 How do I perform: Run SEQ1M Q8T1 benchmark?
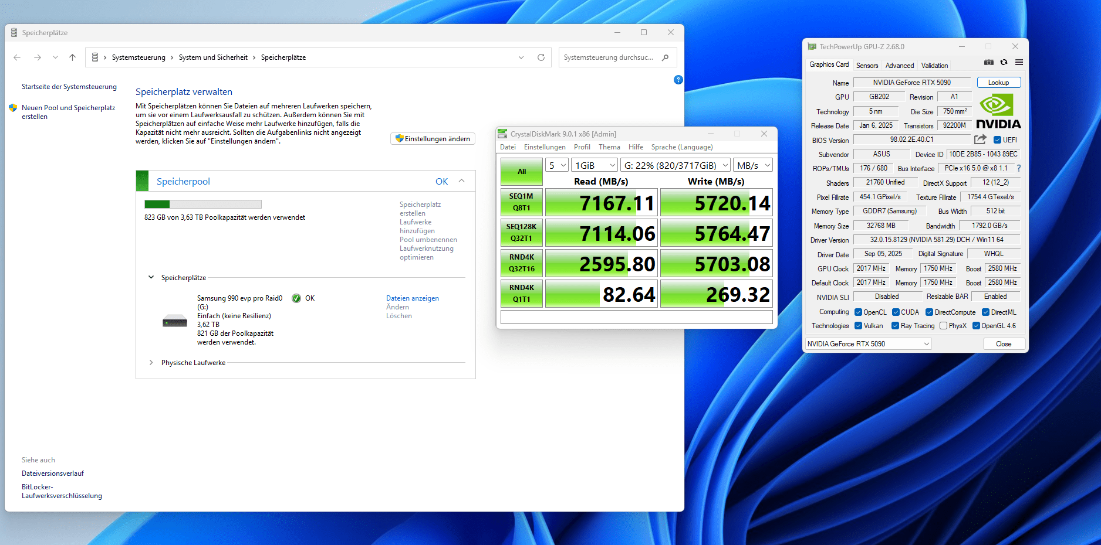(522, 202)
